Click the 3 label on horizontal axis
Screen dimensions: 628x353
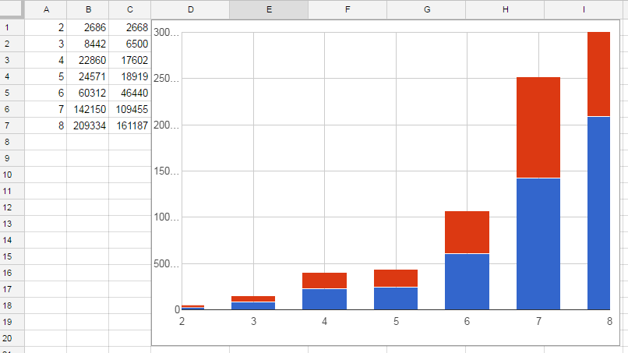pyautogui.click(x=252, y=320)
